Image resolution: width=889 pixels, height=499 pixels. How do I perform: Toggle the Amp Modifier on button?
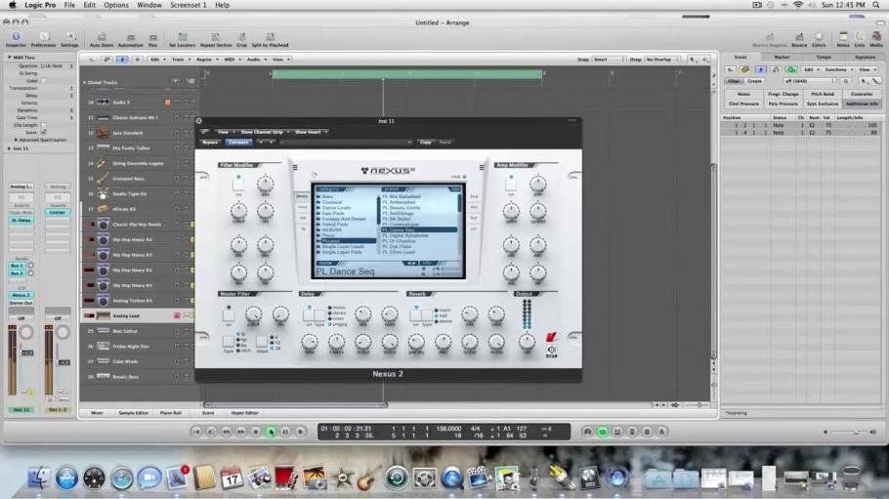click(x=511, y=184)
